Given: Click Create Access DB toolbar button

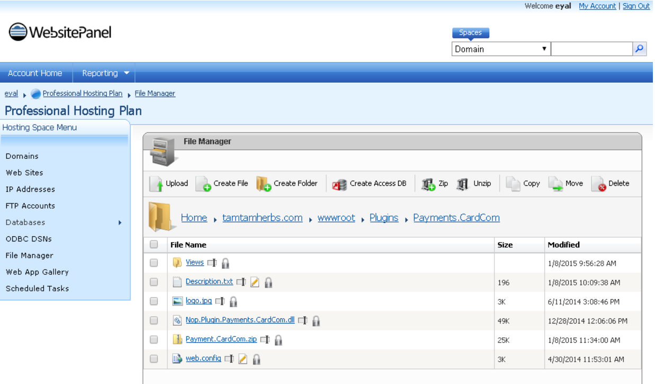Looking at the screenshot, I should coord(370,183).
